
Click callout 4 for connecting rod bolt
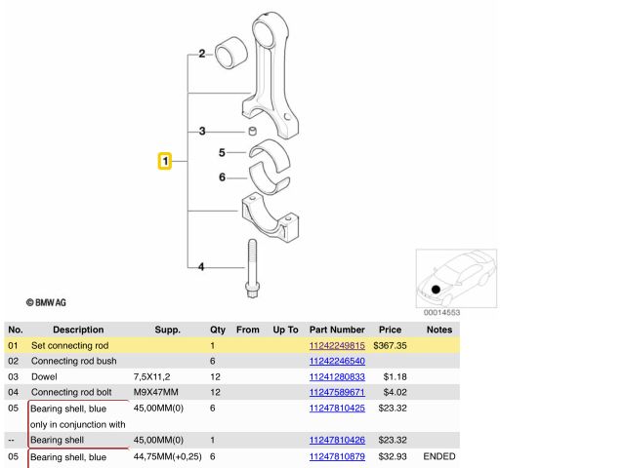click(x=201, y=266)
